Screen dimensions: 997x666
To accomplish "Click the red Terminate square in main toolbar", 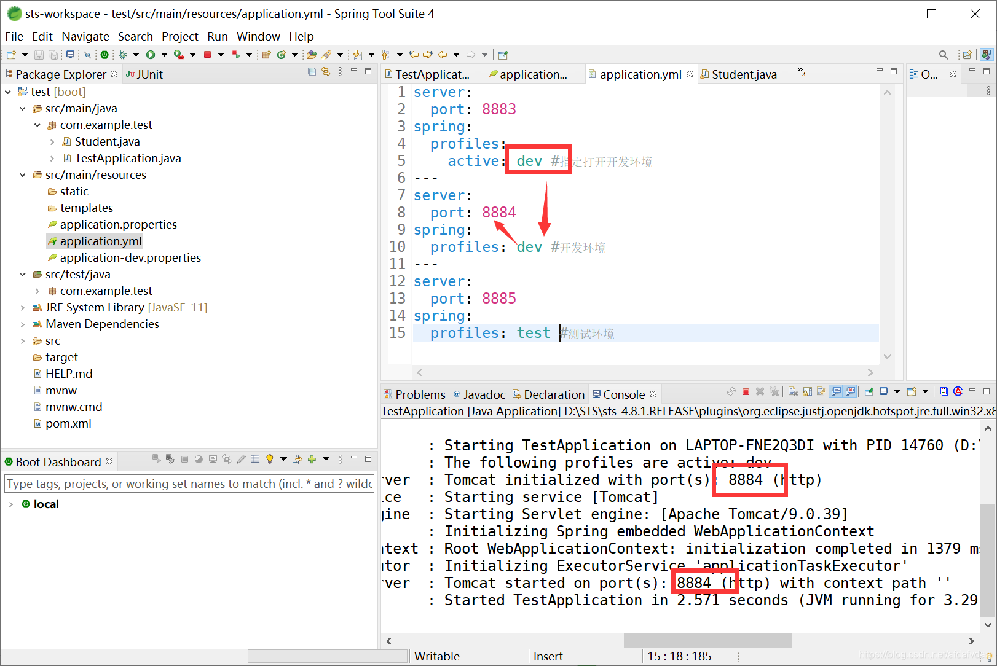I will (x=207, y=55).
